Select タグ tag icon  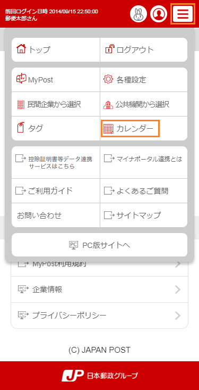[x=21, y=127]
